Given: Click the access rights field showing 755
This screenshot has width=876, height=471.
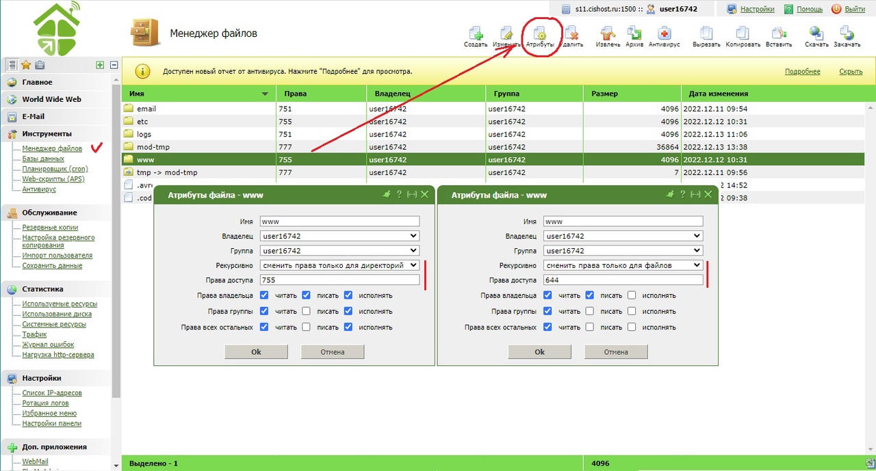Looking at the screenshot, I should point(339,280).
